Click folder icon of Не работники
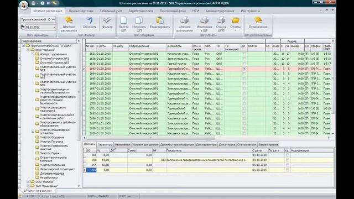 [37, 177]
